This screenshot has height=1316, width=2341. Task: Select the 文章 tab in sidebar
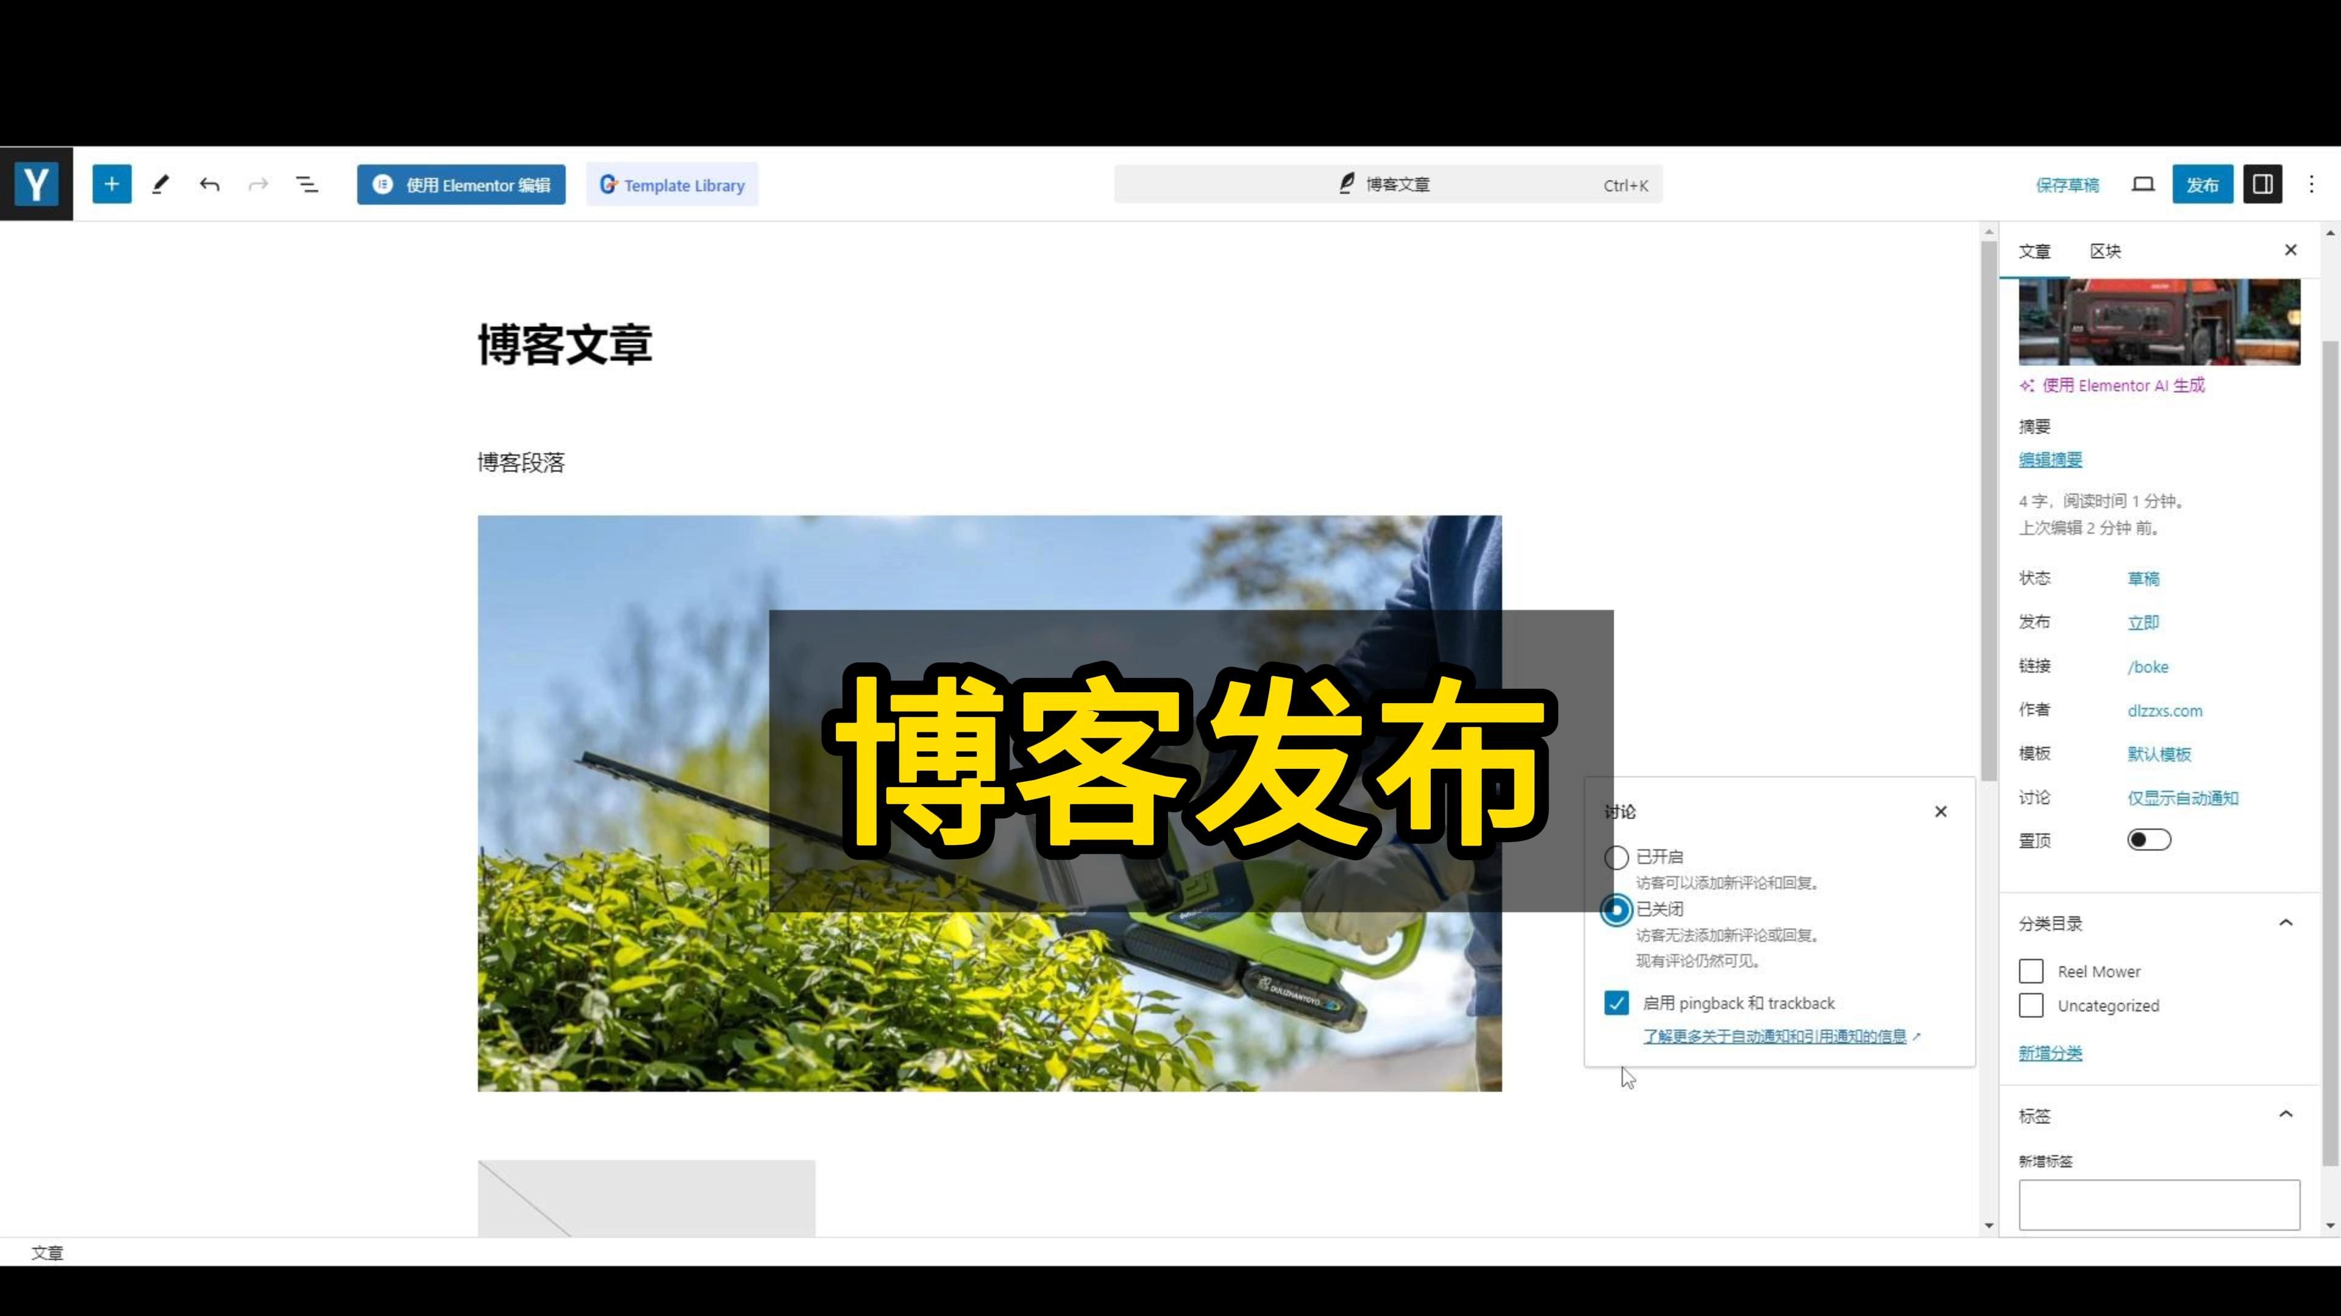tap(2036, 250)
